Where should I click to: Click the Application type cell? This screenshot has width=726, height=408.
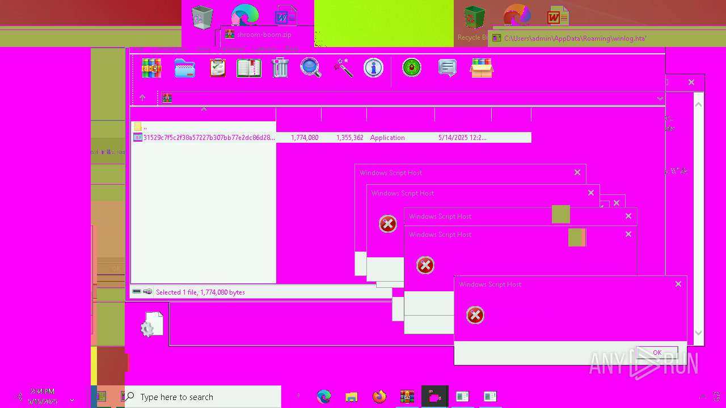[x=387, y=138]
